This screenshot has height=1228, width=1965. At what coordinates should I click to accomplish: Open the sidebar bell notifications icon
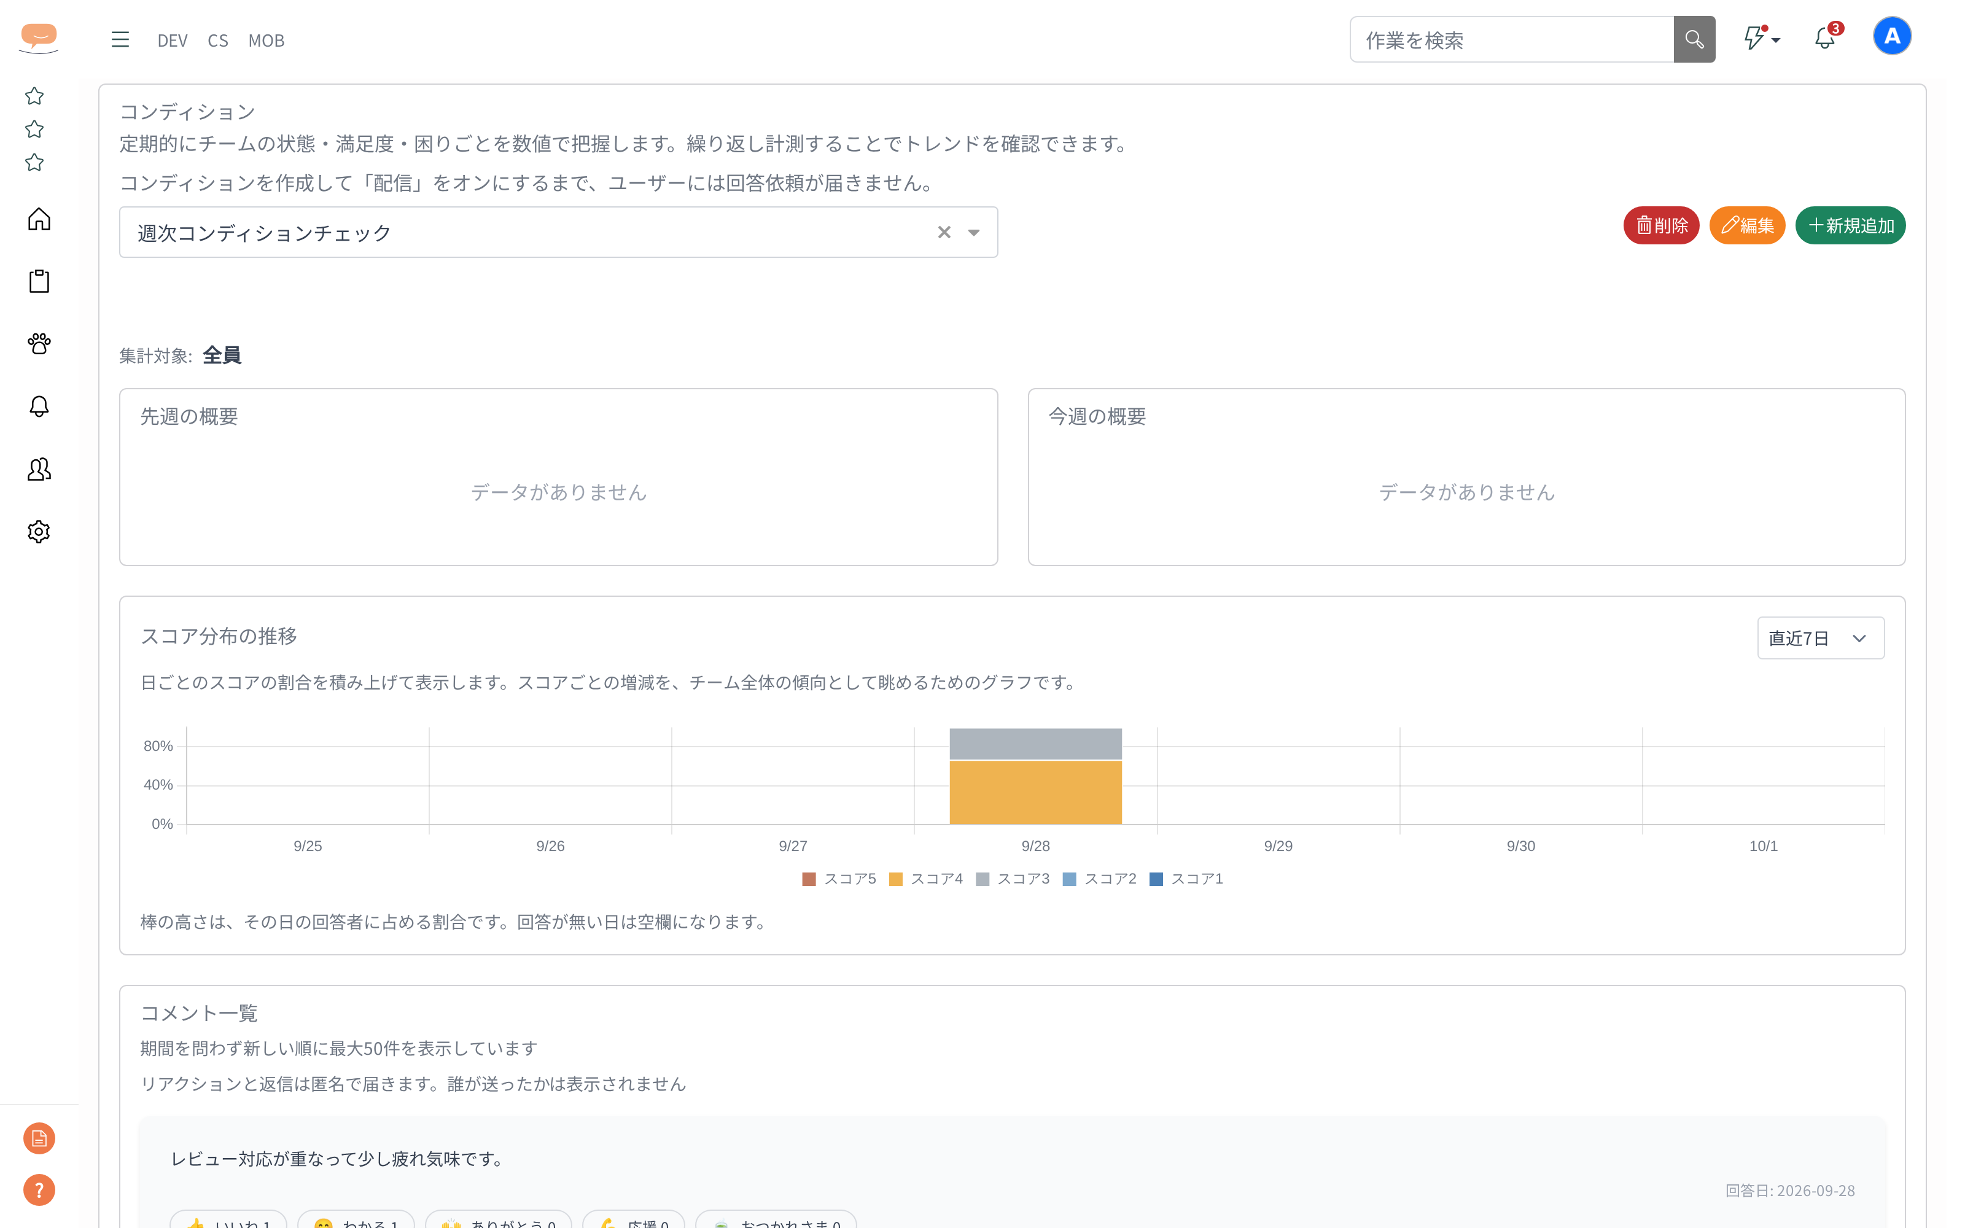(x=39, y=406)
